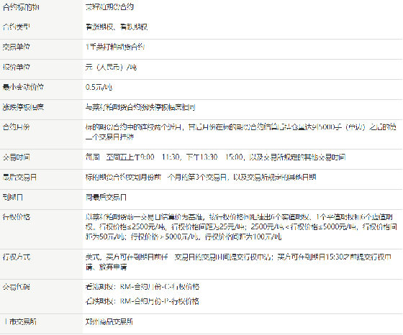Select the exercise style text mentioning 15:30
Image resolution: width=403 pixels, height=335 pixels.
[x=238, y=262]
